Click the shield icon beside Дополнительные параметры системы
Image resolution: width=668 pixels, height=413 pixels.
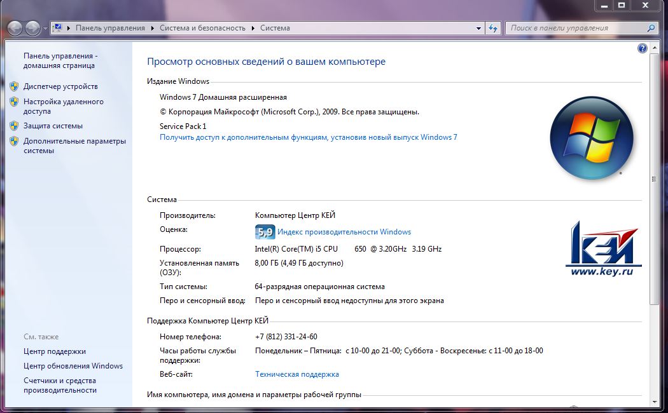click(14, 141)
